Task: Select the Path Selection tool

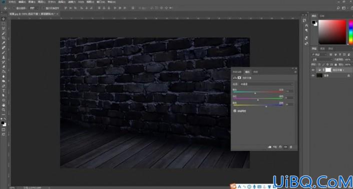Action: pyautogui.click(x=4, y=96)
